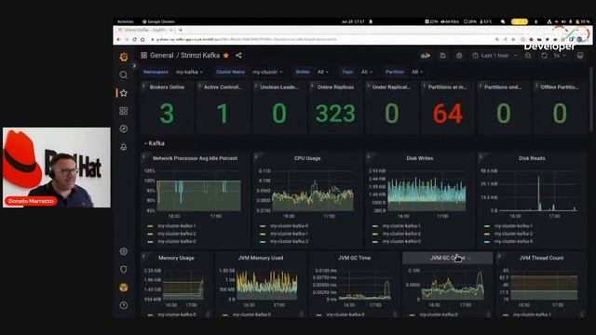Toggle my-cluster-kafka-2 in Disk Writes legend
This screenshot has height=335, width=596.
click(x=401, y=234)
